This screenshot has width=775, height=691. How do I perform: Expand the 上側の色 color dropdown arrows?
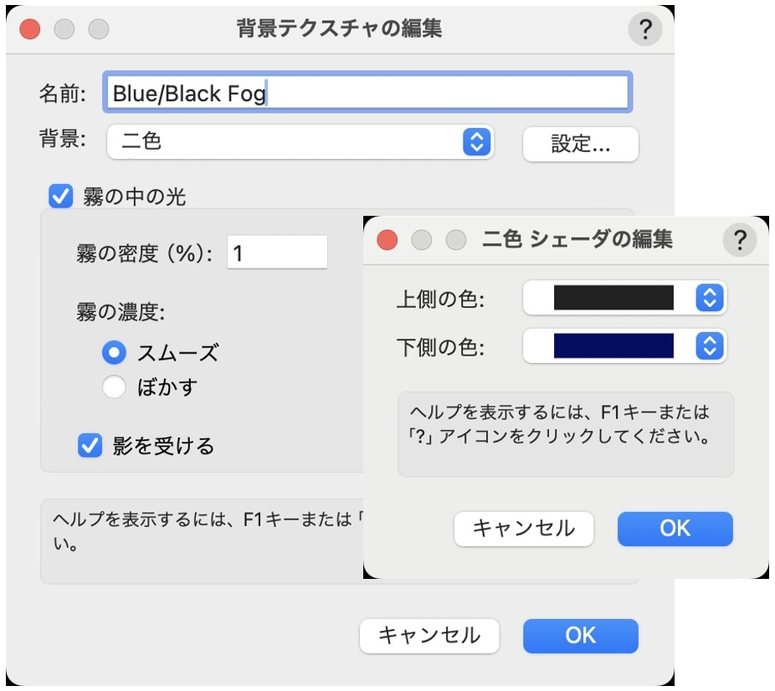(710, 298)
